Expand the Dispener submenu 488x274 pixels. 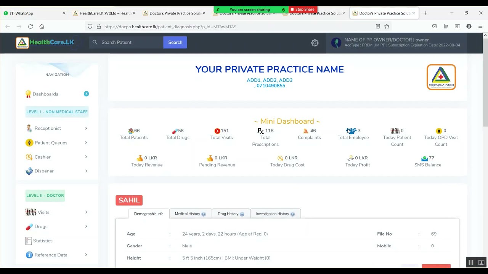[86, 171]
